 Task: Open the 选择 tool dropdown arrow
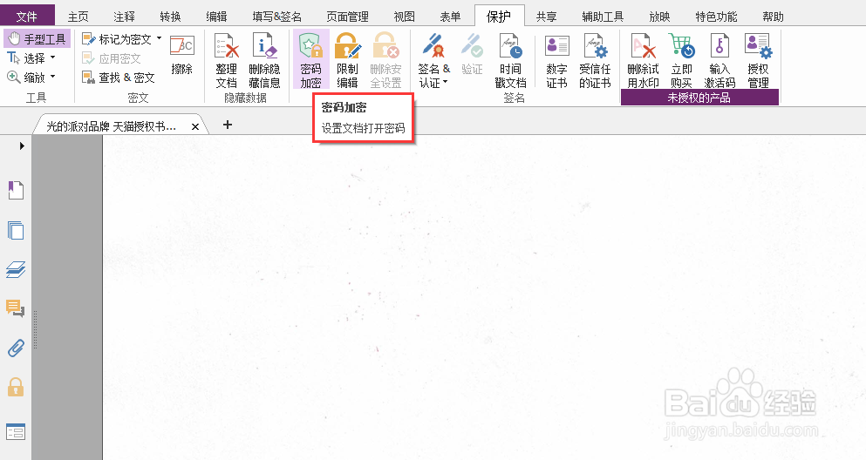coord(53,57)
